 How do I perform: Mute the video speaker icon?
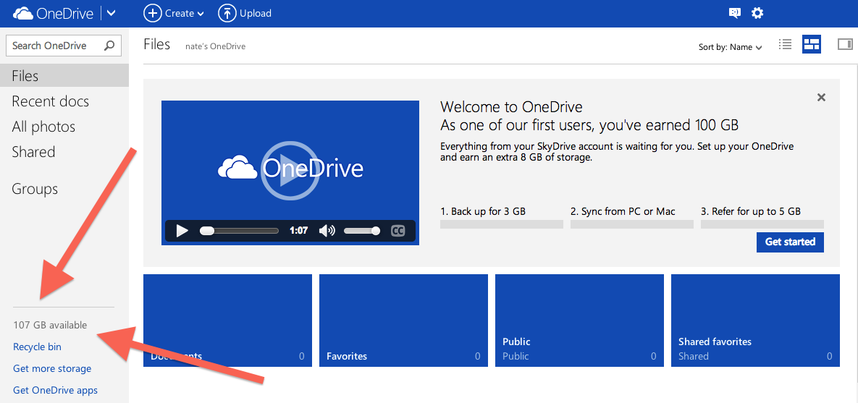pos(327,231)
